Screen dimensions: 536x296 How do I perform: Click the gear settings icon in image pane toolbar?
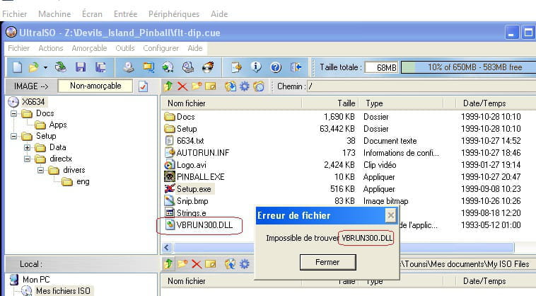(x=245, y=86)
